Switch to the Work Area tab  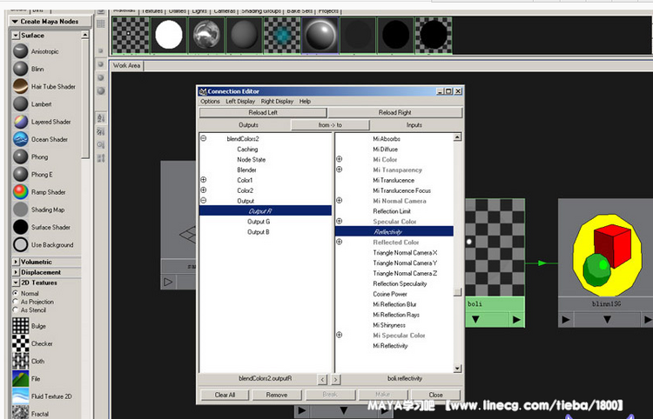pos(126,66)
